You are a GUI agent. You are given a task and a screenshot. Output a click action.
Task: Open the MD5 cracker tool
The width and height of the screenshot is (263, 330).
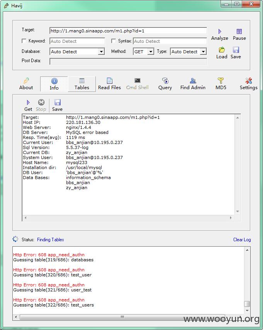pos(221,84)
